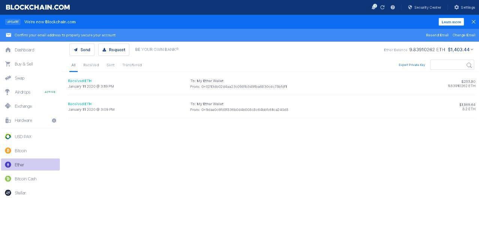The image size is (479, 234).
Task: Click the info icon beside Hardware
Action: 54,120
